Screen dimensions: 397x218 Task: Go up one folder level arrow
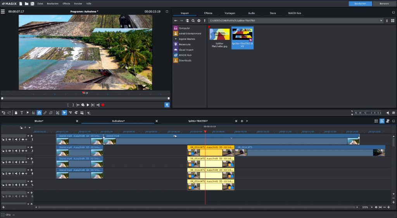click(x=205, y=21)
